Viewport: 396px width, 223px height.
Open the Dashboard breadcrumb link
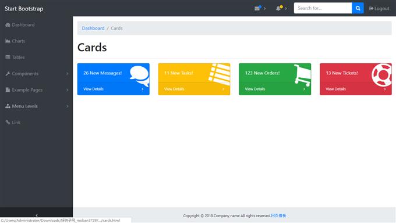pyautogui.click(x=93, y=28)
